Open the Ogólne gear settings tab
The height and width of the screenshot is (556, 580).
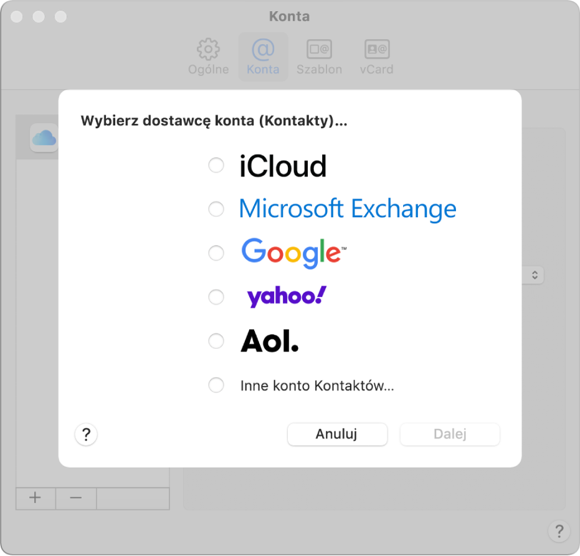tap(208, 57)
